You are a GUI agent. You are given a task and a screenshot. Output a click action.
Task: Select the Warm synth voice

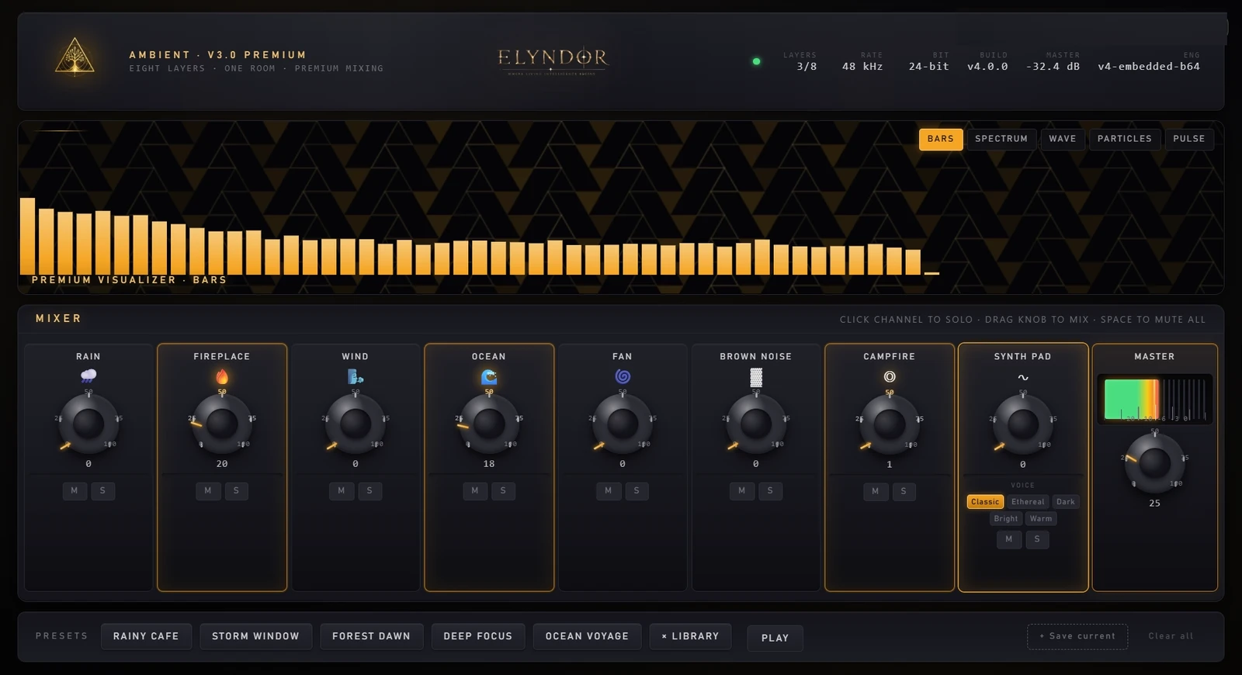[x=1041, y=519]
